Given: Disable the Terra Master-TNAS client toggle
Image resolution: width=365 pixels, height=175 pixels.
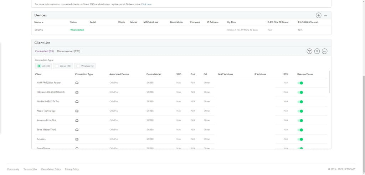Looking at the screenshot, I should point(300,130).
